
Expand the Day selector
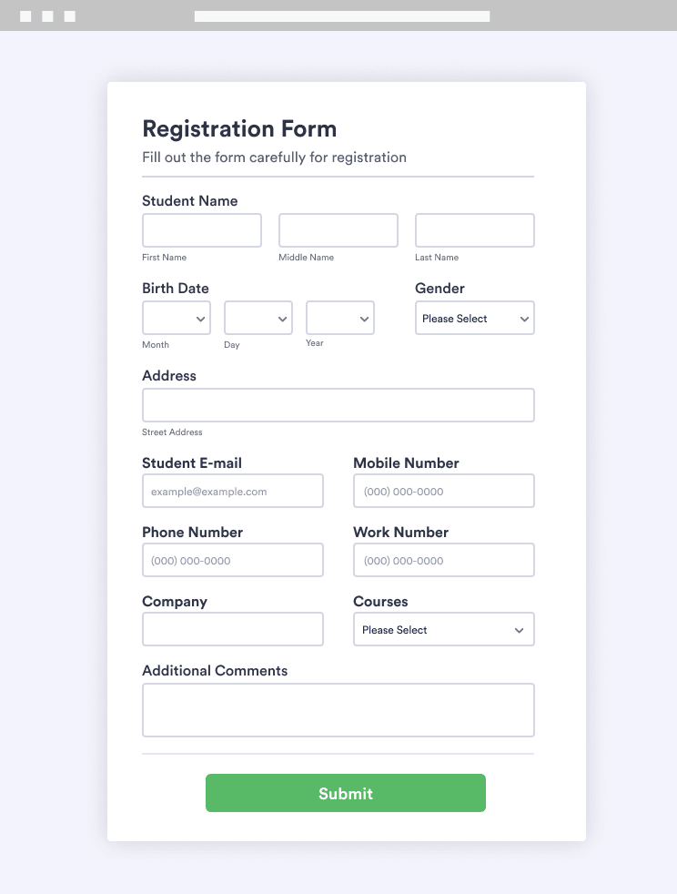click(x=258, y=318)
